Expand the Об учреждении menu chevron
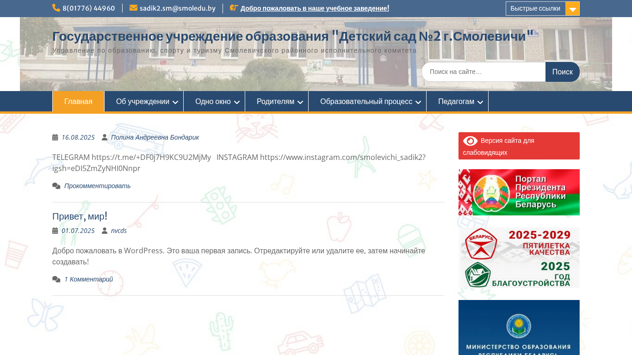 (x=175, y=102)
